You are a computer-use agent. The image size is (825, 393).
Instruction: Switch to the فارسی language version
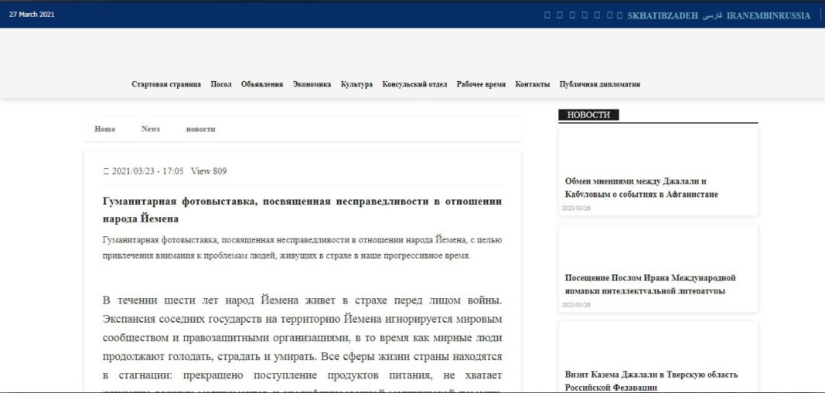coord(713,15)
